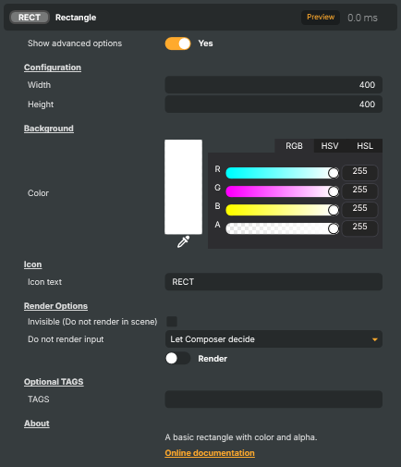Click the green channel G slider handle
This screenshot has height=467, width=401.
click(x=334, y=191)
